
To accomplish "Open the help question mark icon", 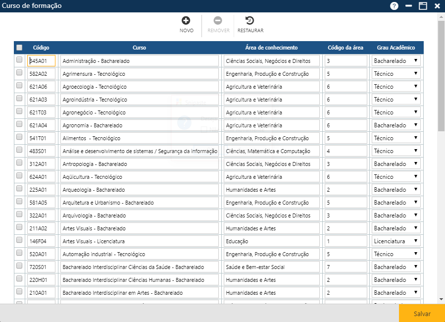I will [x=394, y=5].
